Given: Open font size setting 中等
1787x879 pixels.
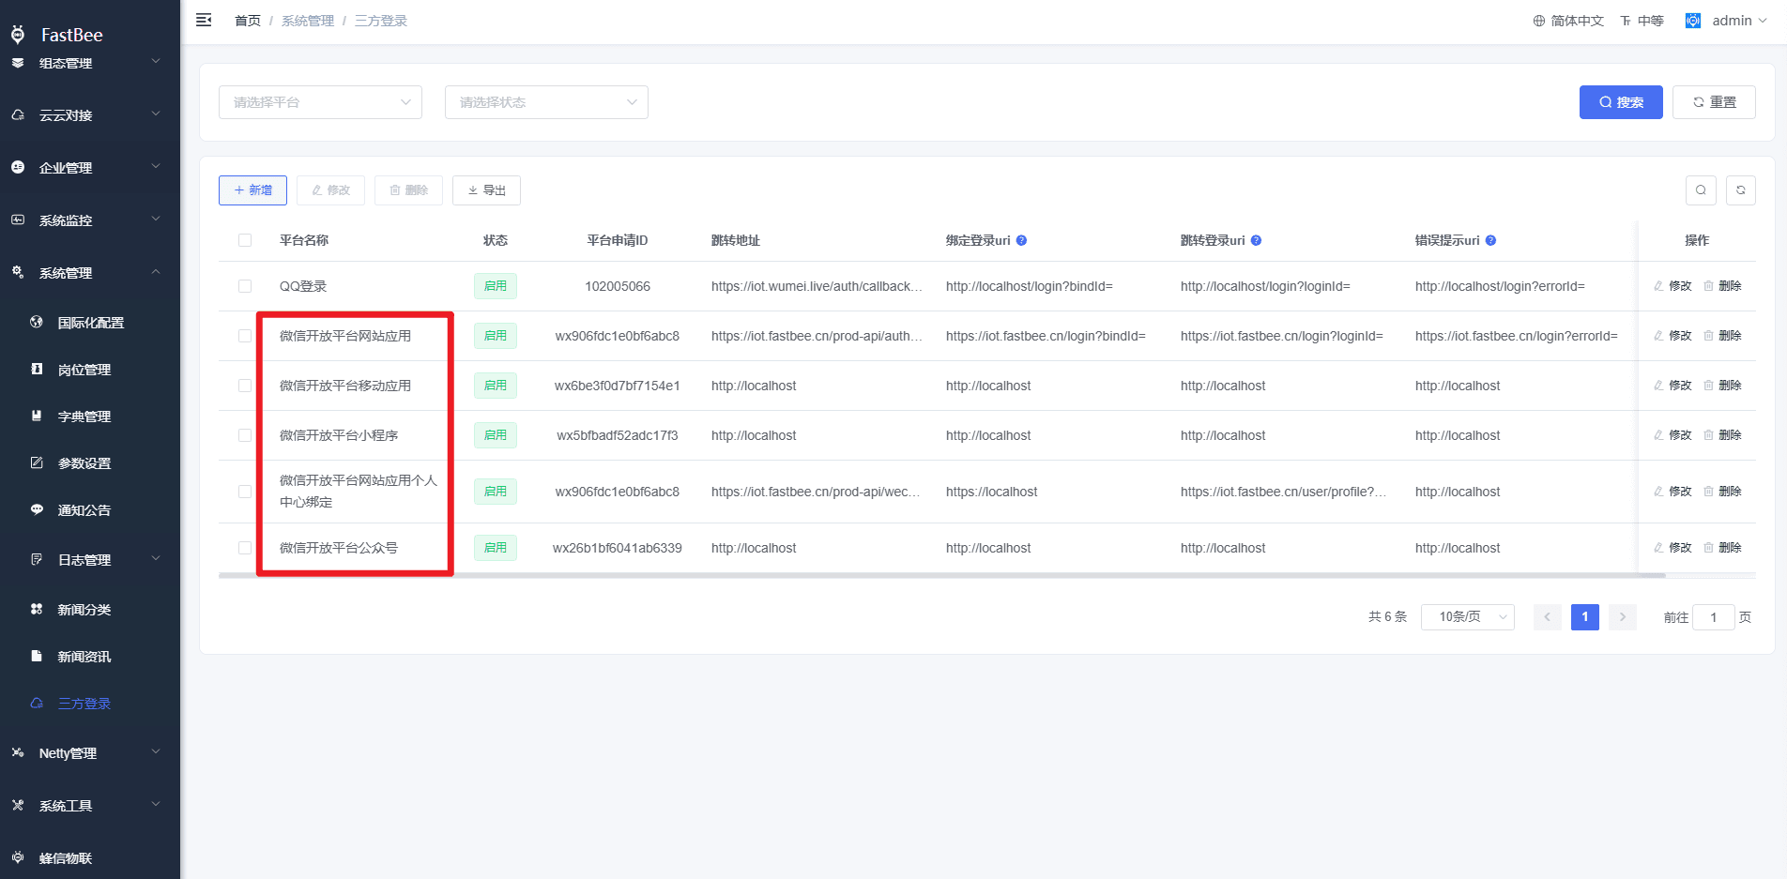Looking at the screenshot, I should pos(1642,21).
